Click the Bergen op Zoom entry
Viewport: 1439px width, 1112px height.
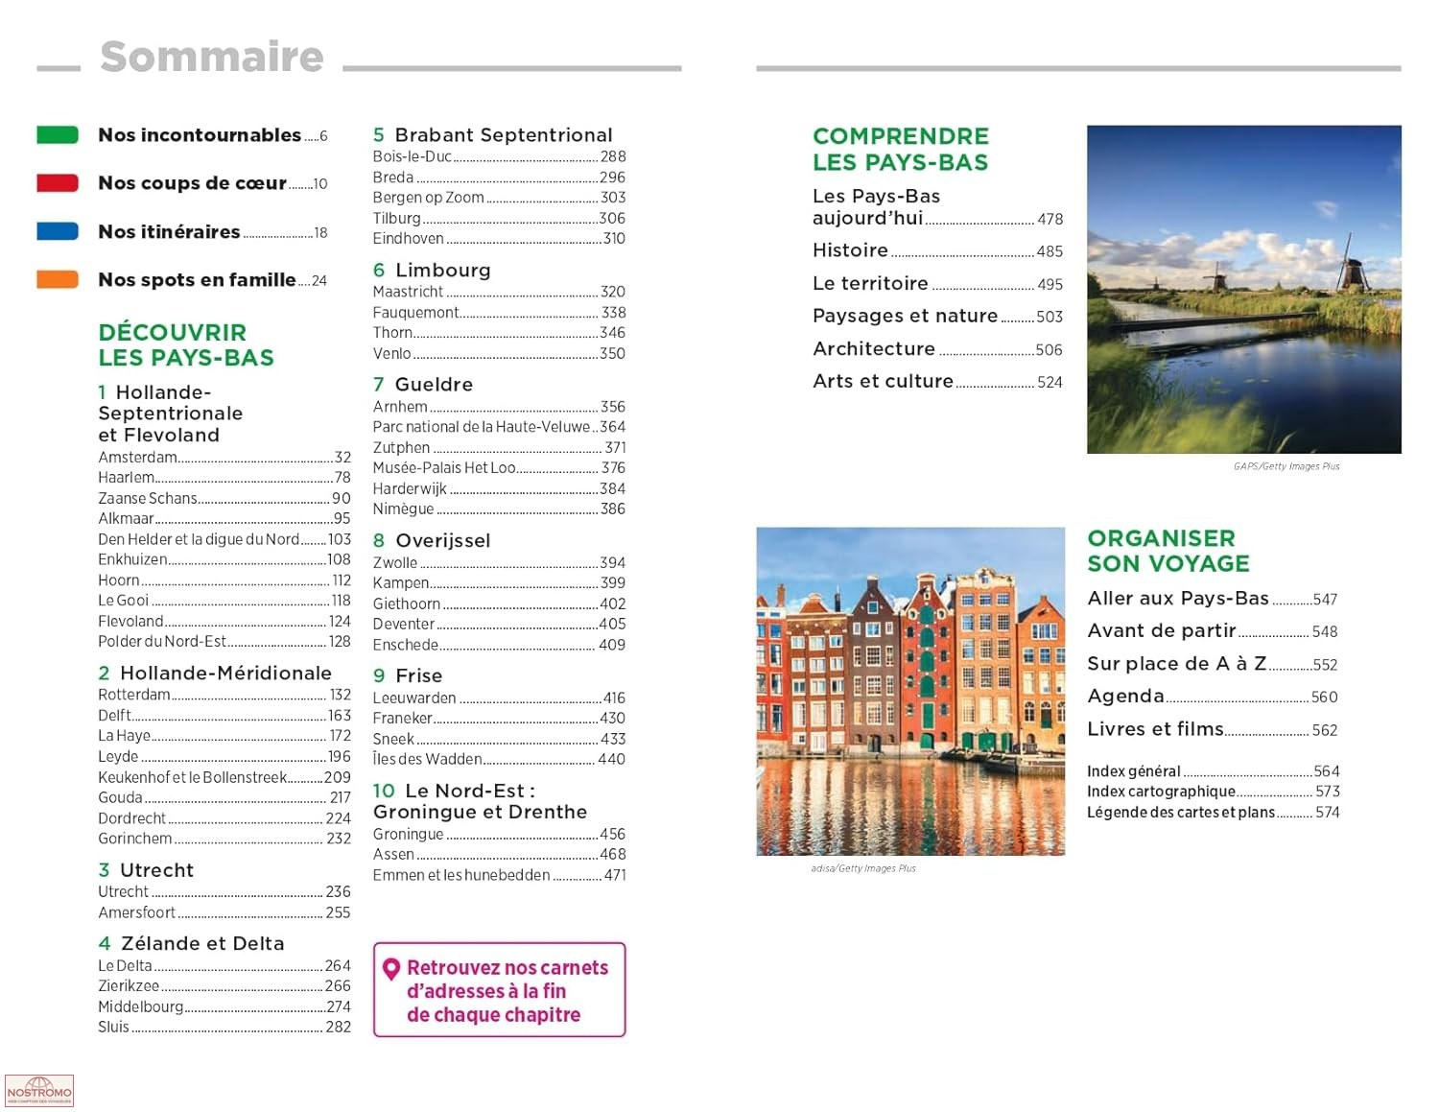[x=500, y=198]
